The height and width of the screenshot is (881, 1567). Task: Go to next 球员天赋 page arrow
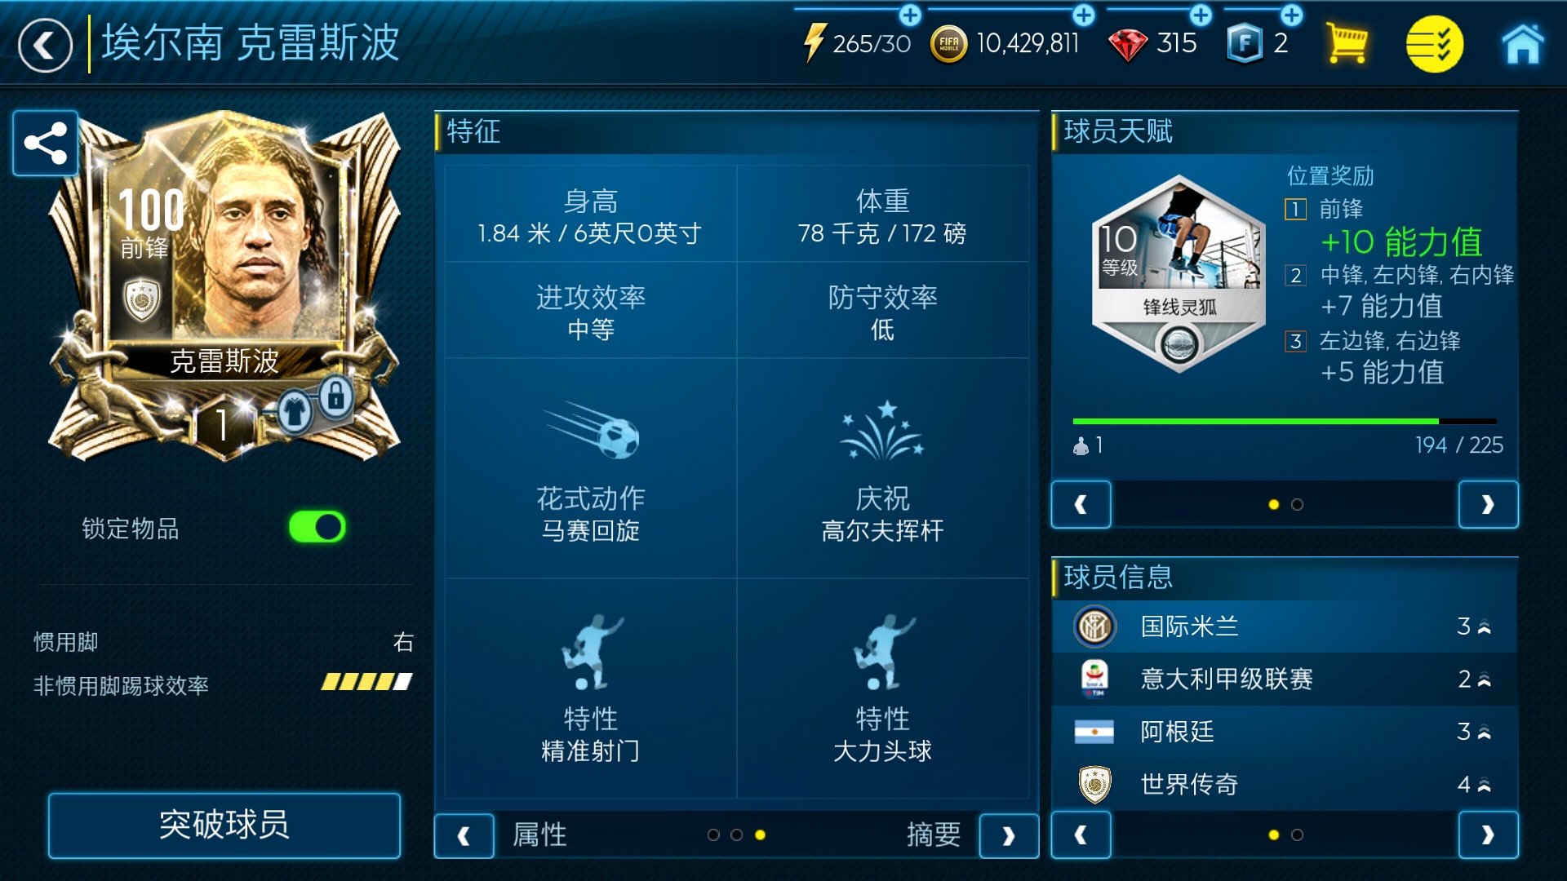click(x=1488, y=505)
